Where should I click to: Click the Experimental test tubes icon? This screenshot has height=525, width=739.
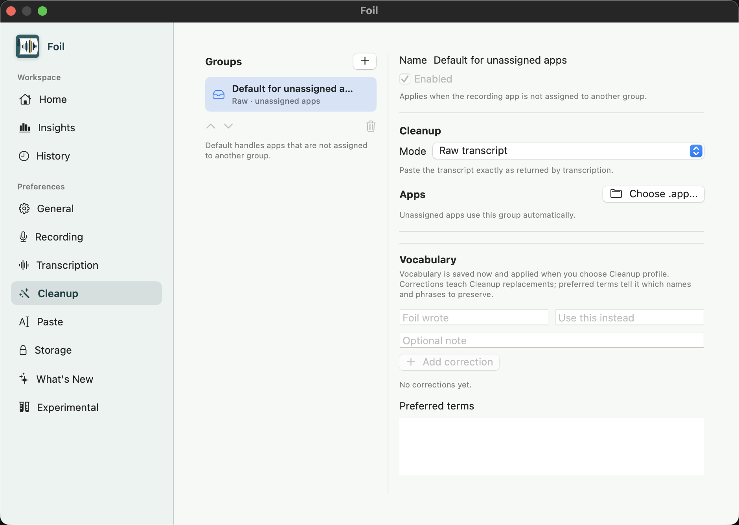24,407
